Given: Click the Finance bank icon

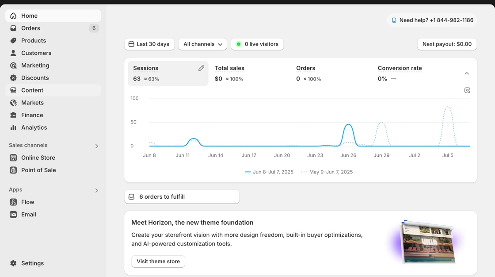Looking at the screenshot, I should tap(13, 115).
